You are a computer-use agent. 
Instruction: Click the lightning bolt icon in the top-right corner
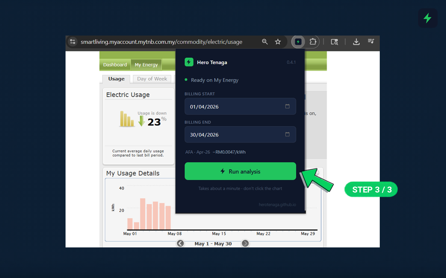(428, 18)
